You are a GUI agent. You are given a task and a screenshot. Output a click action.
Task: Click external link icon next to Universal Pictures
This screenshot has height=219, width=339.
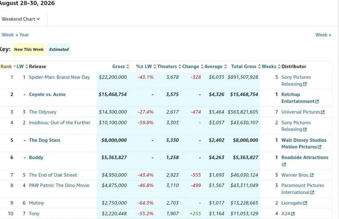coord(323,112)
